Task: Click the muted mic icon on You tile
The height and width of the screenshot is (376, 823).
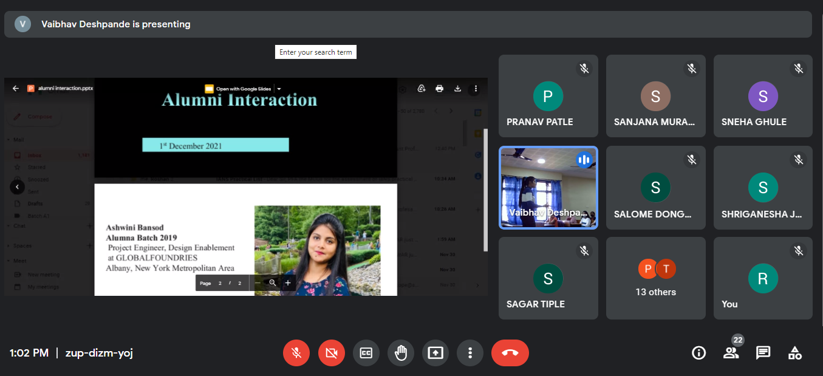Action: pyautogui.click(x=799, y=250)
